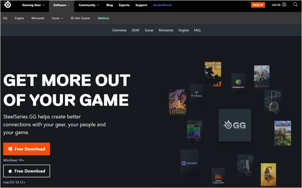Click the central GG logo tile
The image size is (302, 188).
235,125
